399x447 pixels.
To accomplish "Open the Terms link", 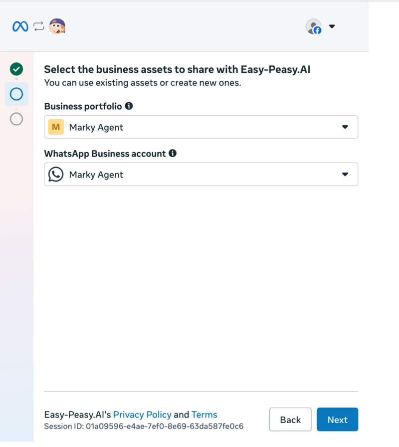I will click(x=204, y=415).
